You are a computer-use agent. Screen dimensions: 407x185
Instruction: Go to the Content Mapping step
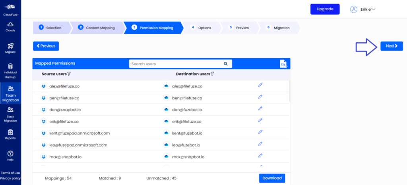(x=97, y=28)
